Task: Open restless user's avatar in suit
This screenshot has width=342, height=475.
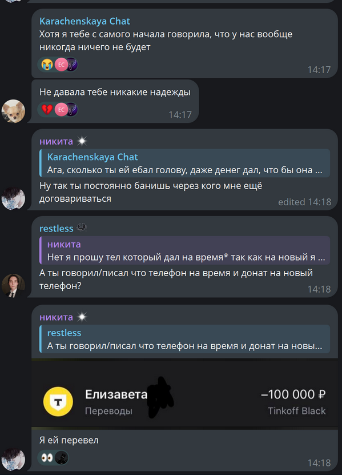Action: tap(13, 286)
